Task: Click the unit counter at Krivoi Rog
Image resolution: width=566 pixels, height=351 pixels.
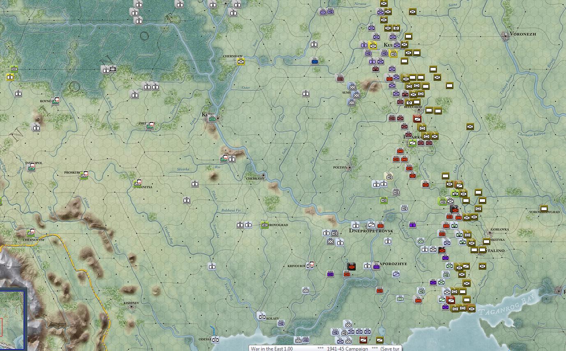Action: click(x=311, y=266)
